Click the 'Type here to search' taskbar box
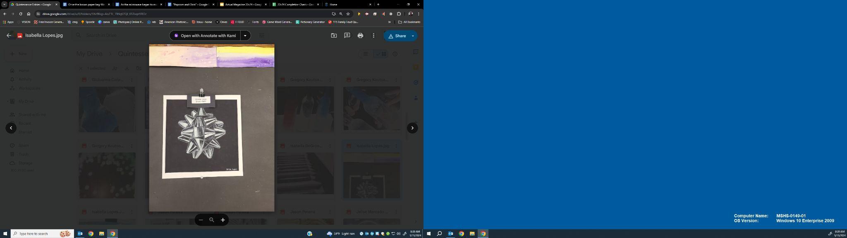The image size is (847, 238). pyautogui.click(x=42, y=233)
